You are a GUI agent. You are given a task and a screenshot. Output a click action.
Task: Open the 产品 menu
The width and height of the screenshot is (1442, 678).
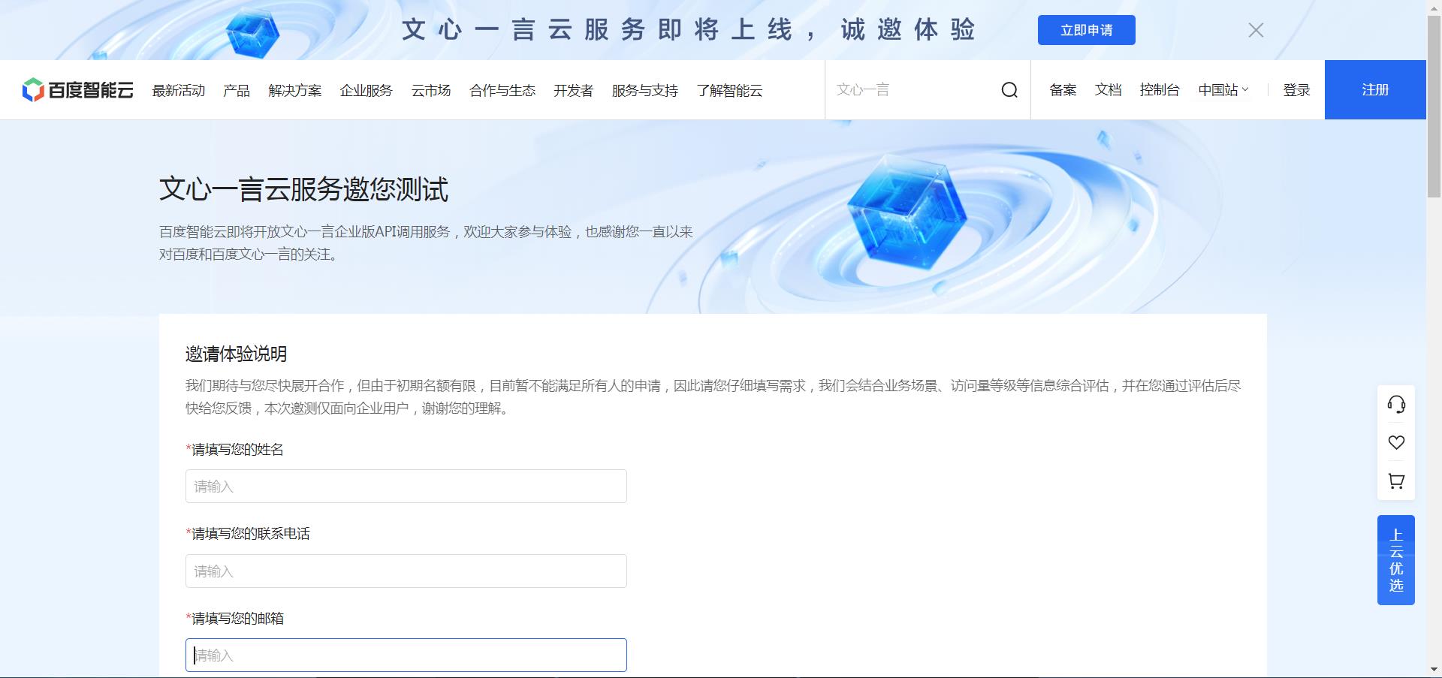point(237,90)
